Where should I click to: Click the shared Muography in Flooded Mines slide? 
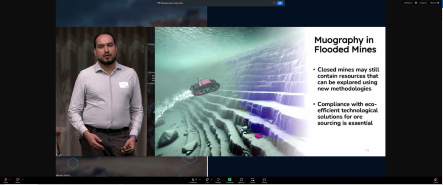[270, 91]
